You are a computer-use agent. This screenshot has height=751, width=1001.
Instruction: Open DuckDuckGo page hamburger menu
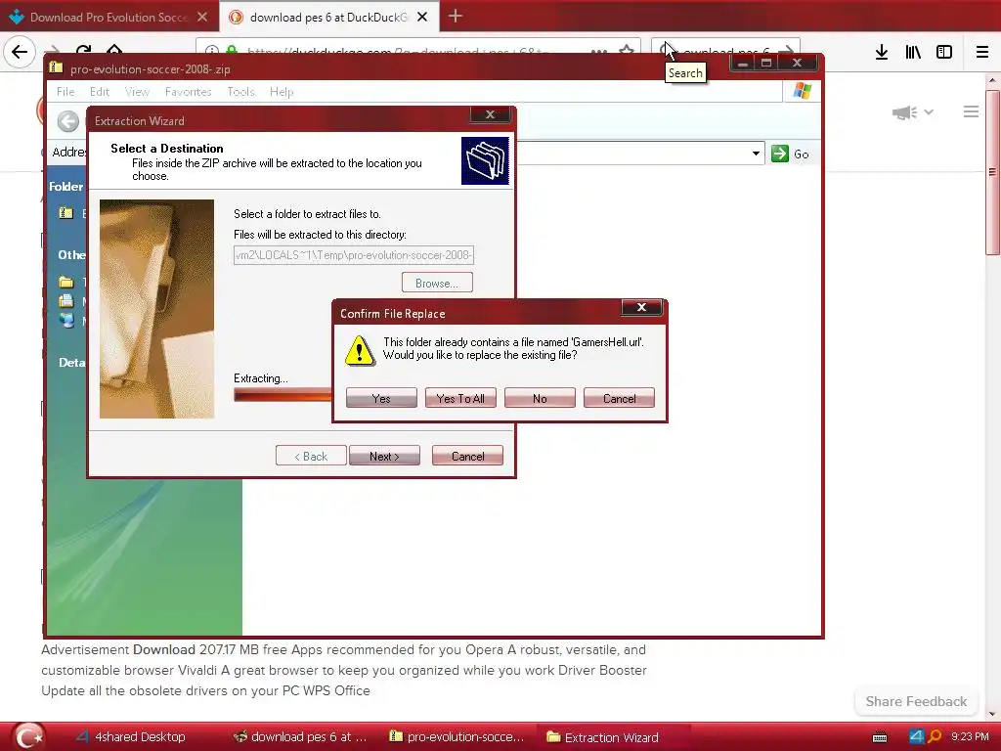coord(971,111)
